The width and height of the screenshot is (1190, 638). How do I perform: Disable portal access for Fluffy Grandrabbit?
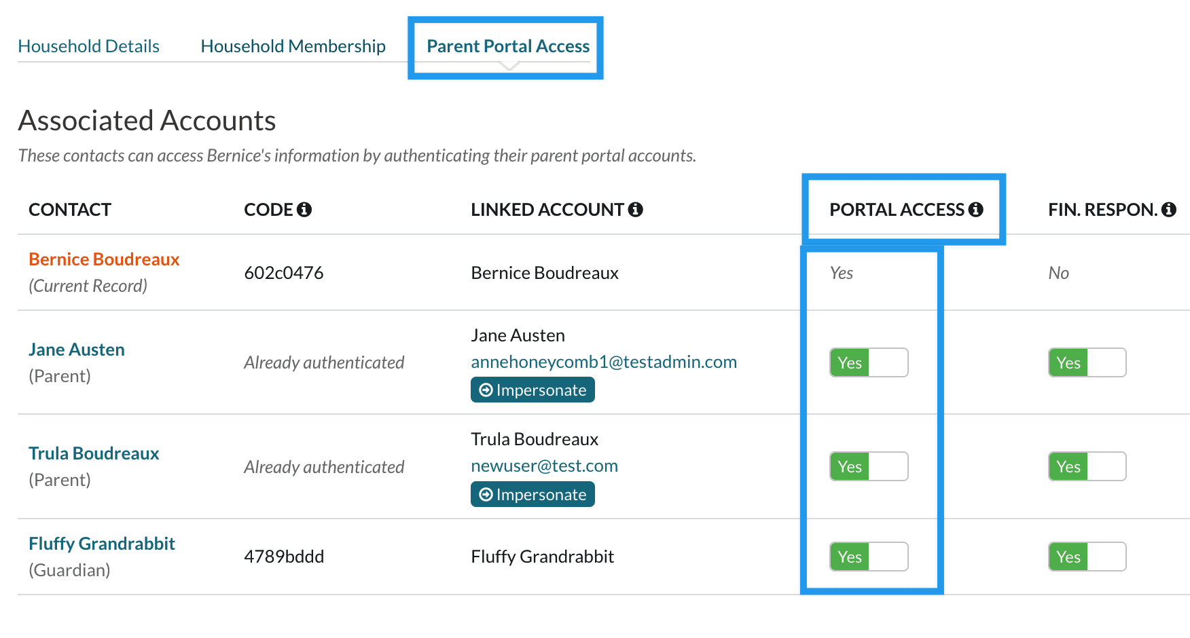point(868,557)
